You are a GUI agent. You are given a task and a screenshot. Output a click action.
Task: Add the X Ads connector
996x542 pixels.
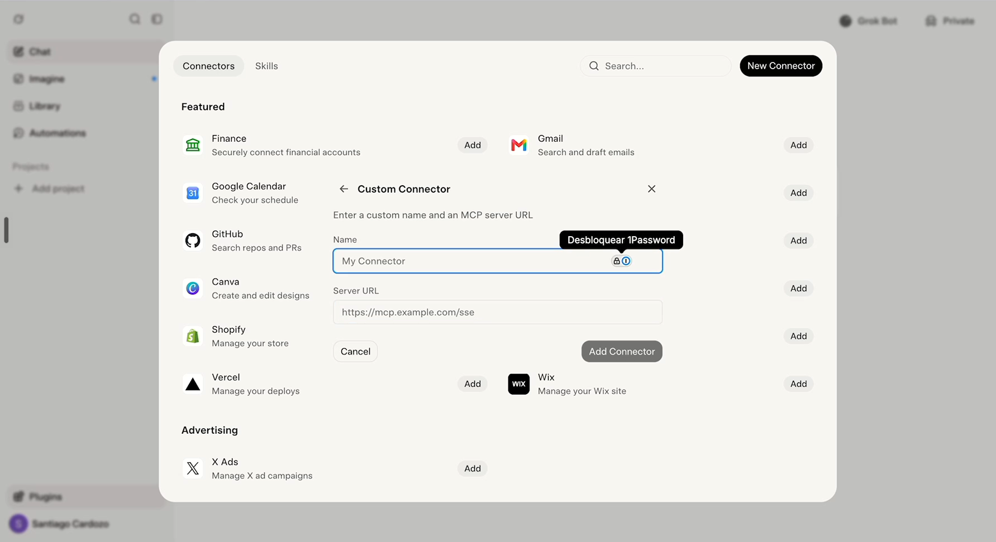point(473,468)
